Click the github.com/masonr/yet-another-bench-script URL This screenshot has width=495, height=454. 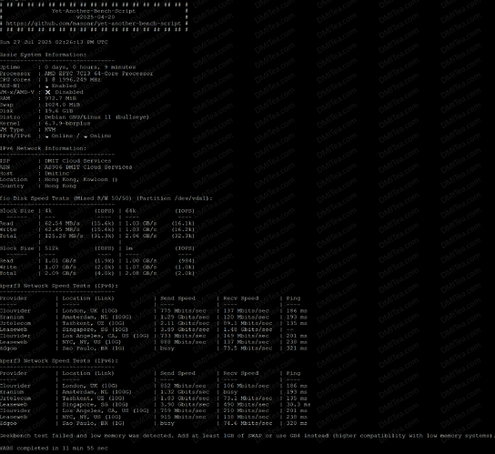click(x=94, y=24)
